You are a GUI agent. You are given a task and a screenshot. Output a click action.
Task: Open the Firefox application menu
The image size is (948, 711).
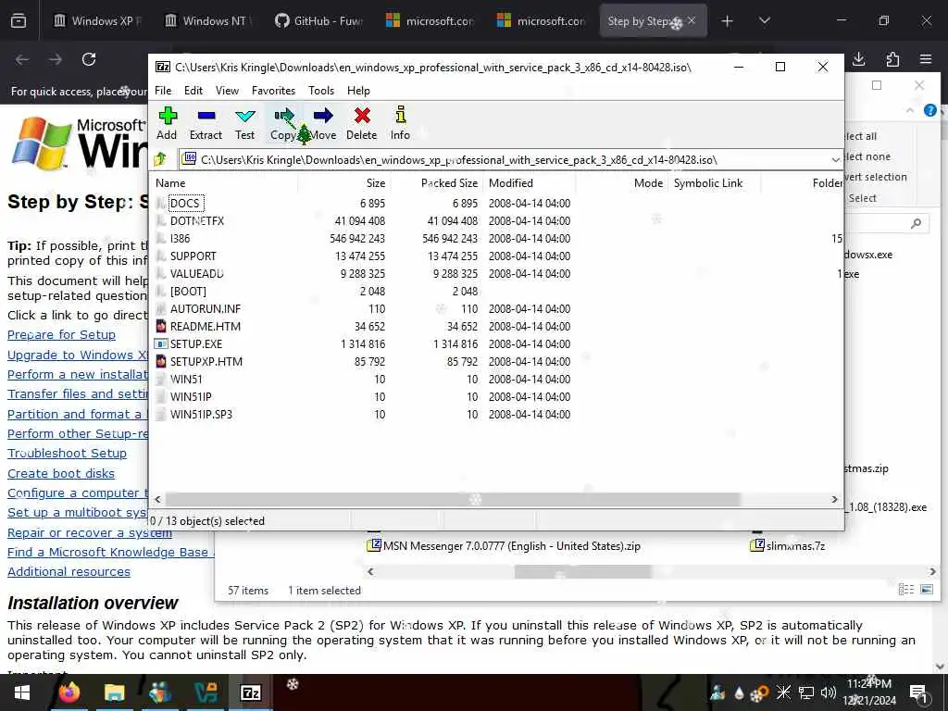(926, 59)
